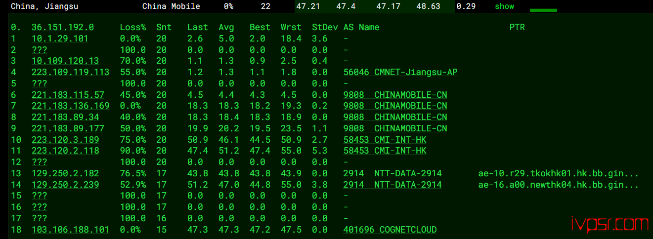Click the PTR column header

coord(517,28)
